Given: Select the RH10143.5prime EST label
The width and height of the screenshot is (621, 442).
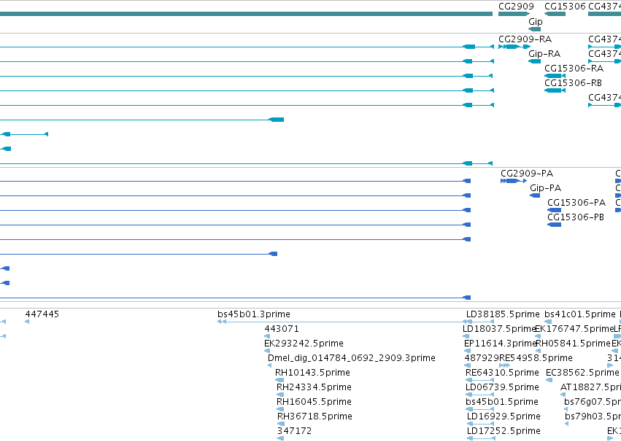Looking at the screenshot, I should [x=312, y=373].
